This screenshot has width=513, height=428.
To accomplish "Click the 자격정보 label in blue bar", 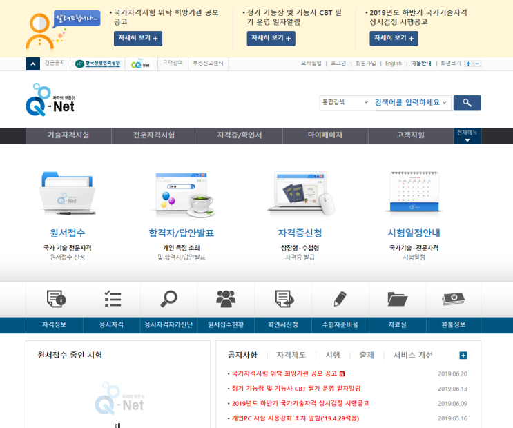I will click(x=55, y=324).
